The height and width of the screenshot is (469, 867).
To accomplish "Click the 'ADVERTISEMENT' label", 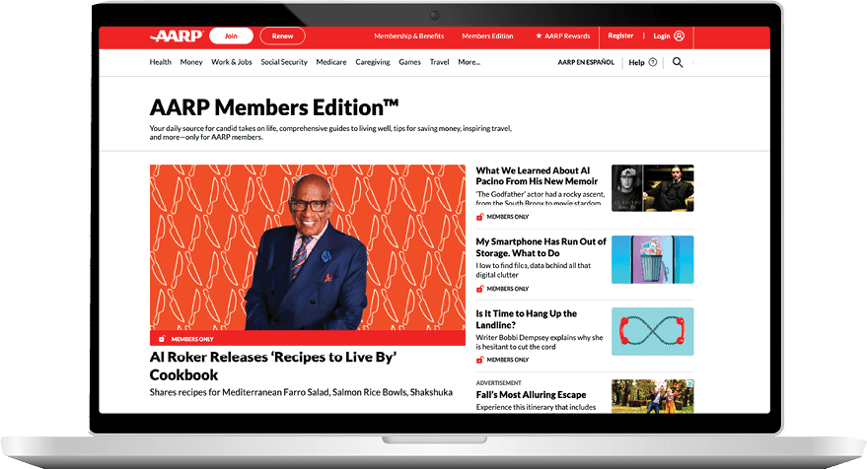I will click(498, 382).
